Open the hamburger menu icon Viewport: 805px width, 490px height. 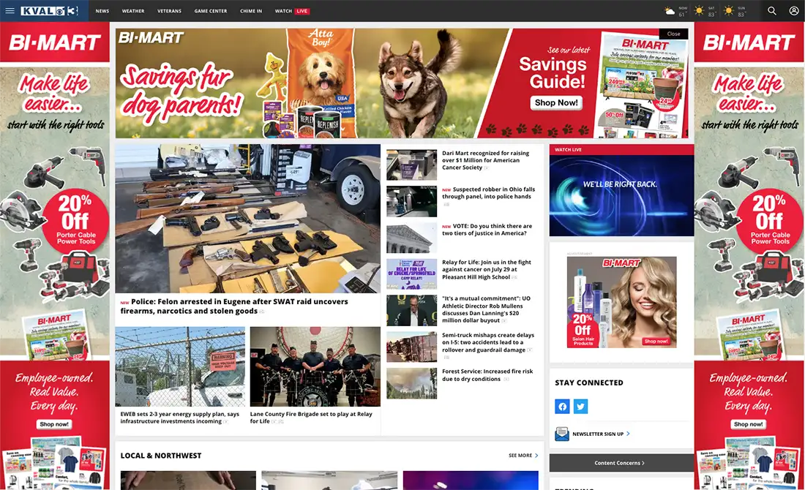[x=10, y=10]
